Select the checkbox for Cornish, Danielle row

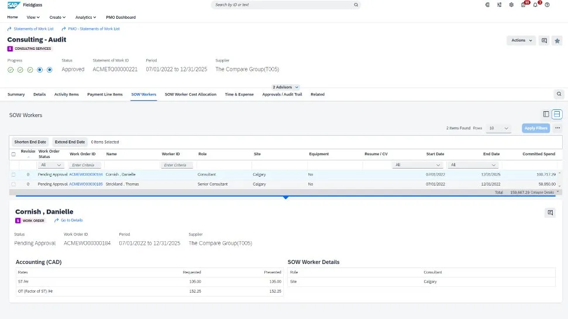pyautogui.click(x=13, y=174)
